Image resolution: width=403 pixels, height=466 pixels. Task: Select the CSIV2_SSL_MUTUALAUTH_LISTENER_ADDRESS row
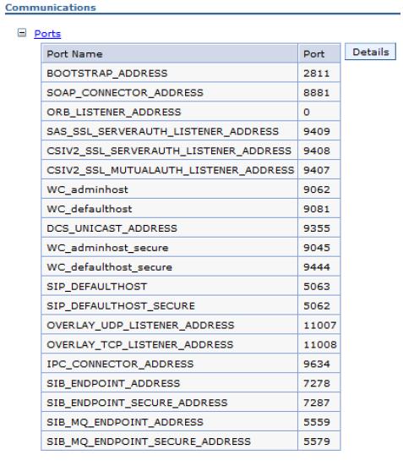coord(191,170)
